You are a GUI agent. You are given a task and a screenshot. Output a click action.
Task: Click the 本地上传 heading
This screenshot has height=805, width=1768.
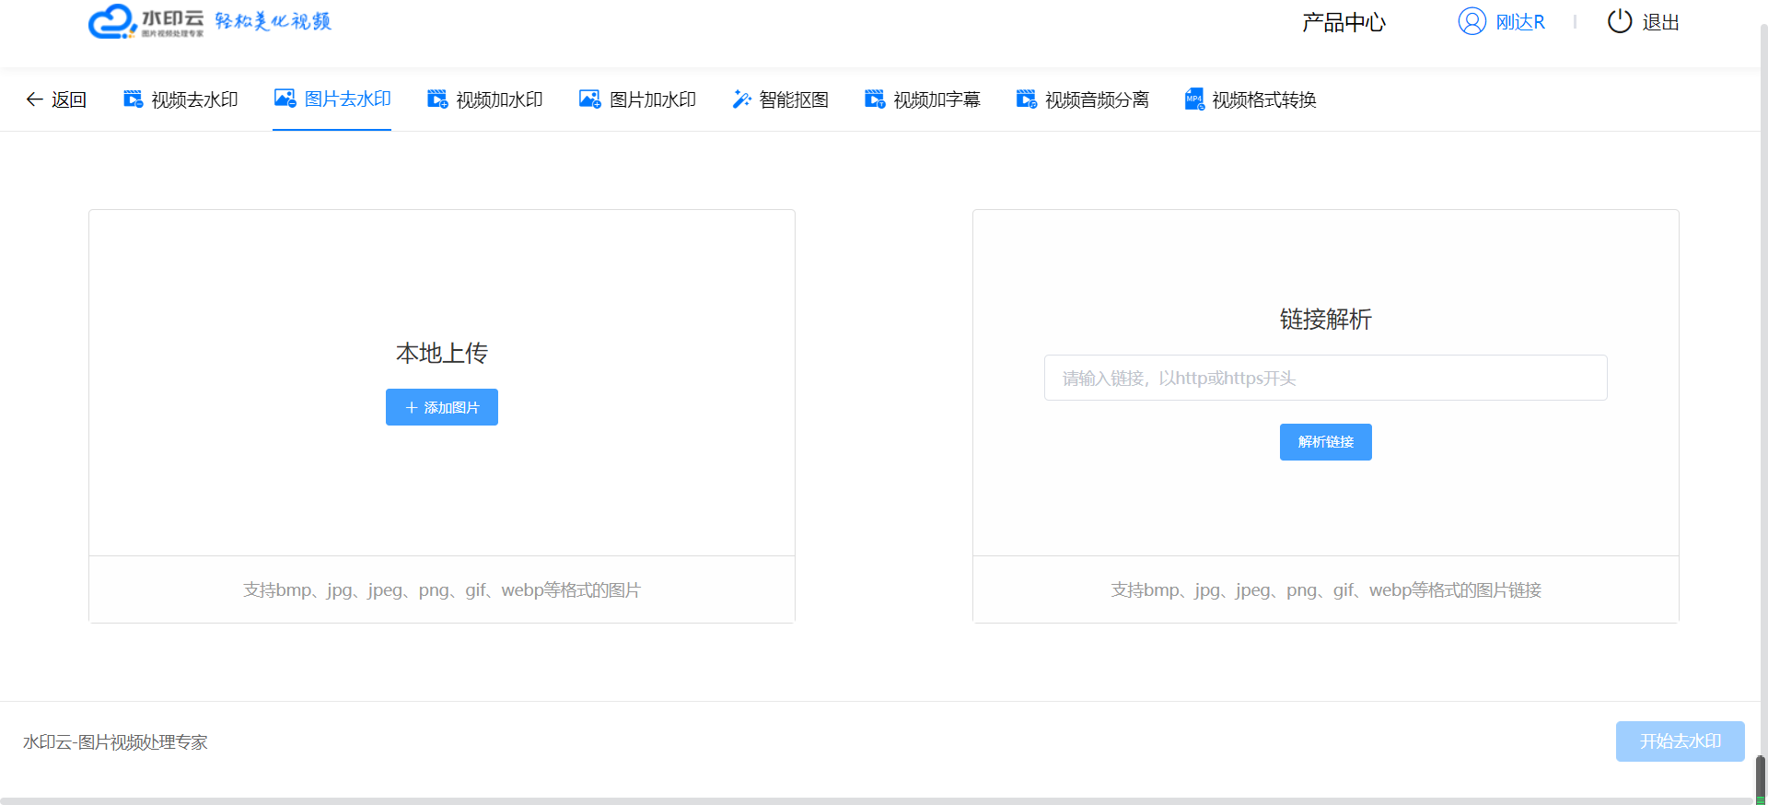[x=442, y=353]
